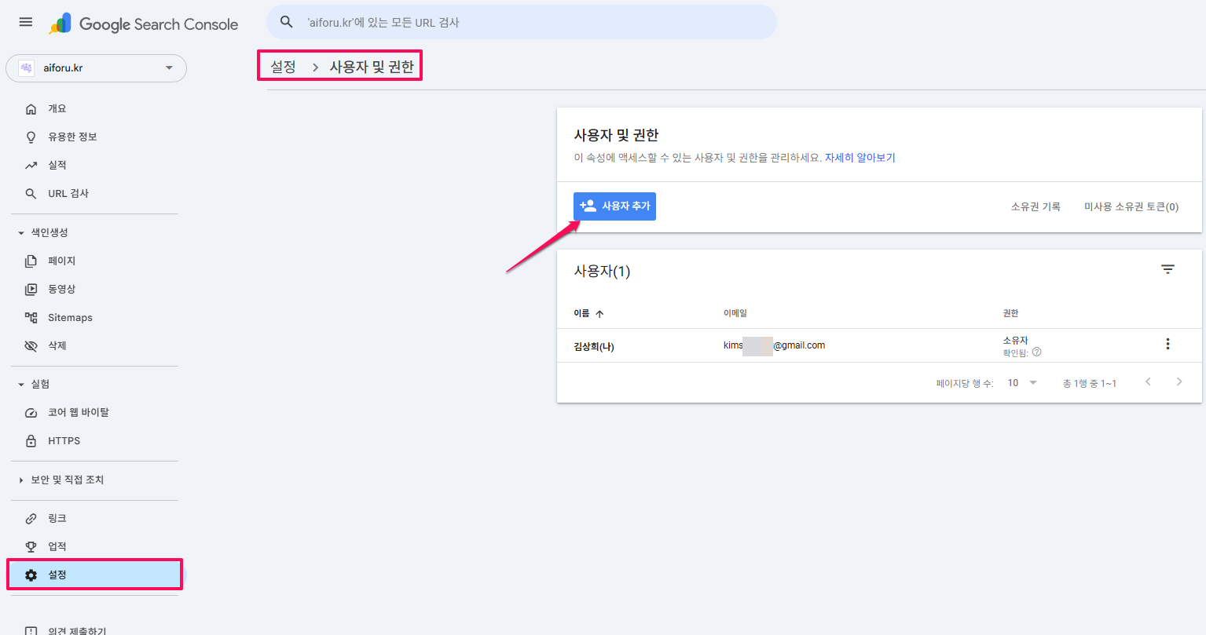Screen dimensions: 1206x635
Task: Click the 사용자 추가 button
Action: [x=614, y=206]
